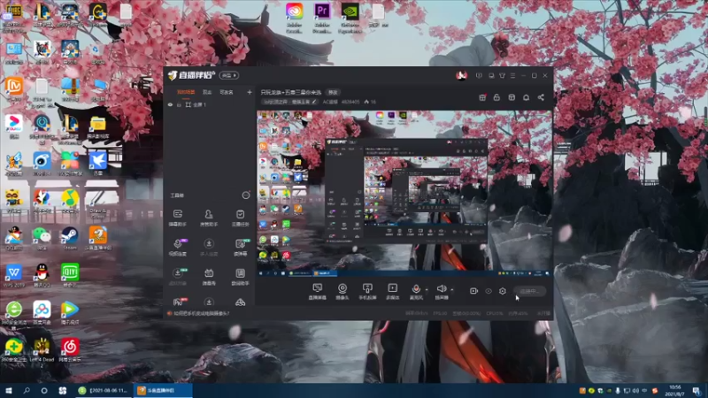
Task: Edit the stream category with pencil icon
Action: (314, 102)
